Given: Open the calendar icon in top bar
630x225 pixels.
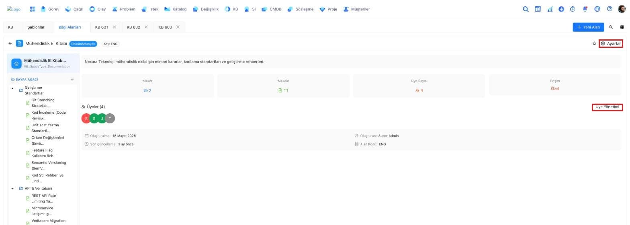Looking at the screenshot, I should click(x=538, y=9).
